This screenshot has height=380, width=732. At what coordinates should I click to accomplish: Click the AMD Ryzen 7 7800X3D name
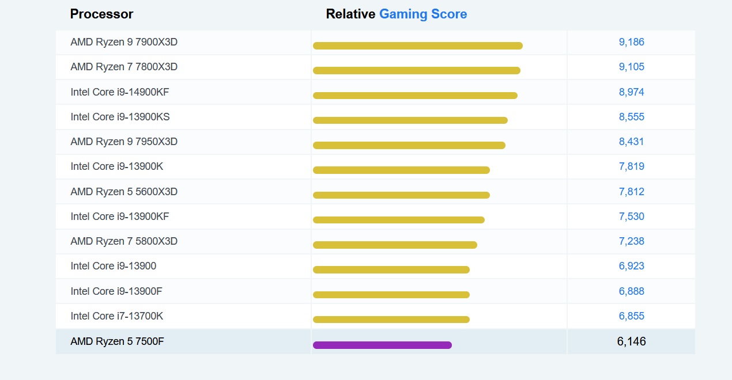[x=124, y=67]
